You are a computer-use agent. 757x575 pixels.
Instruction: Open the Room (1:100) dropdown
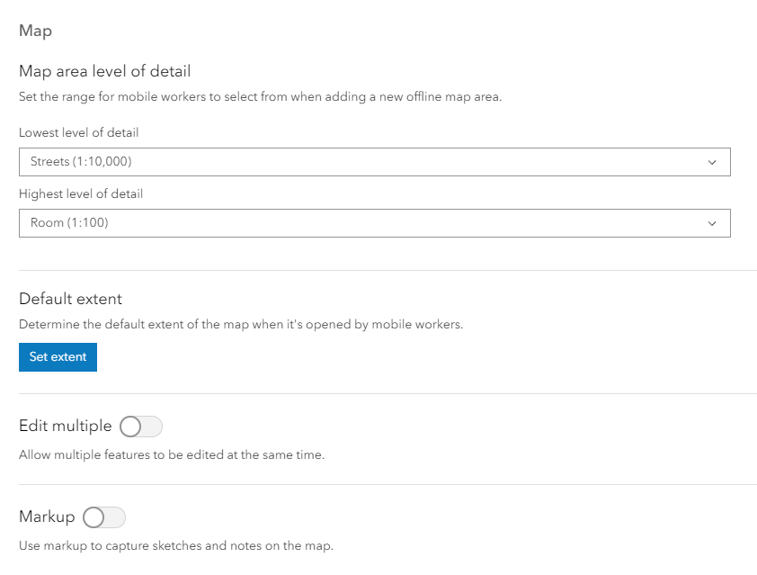[x=375, y=223]
